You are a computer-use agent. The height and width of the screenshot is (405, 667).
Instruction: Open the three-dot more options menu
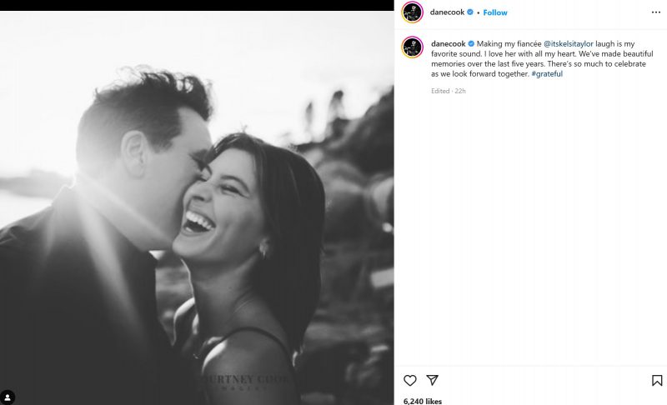(656, 12)
